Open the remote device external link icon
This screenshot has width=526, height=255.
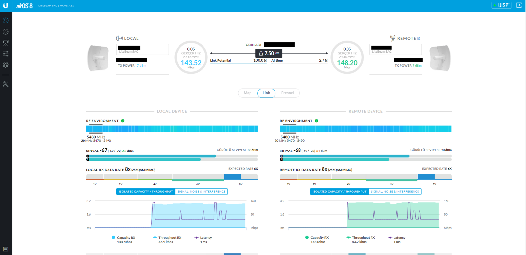419,38
